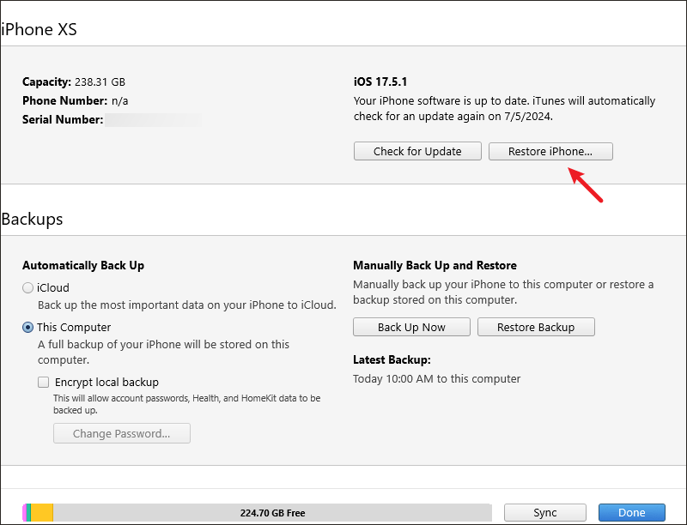Screen dimensions: 687x525
Task: Click the iPhone XS heading
Action: click(39, 29)
